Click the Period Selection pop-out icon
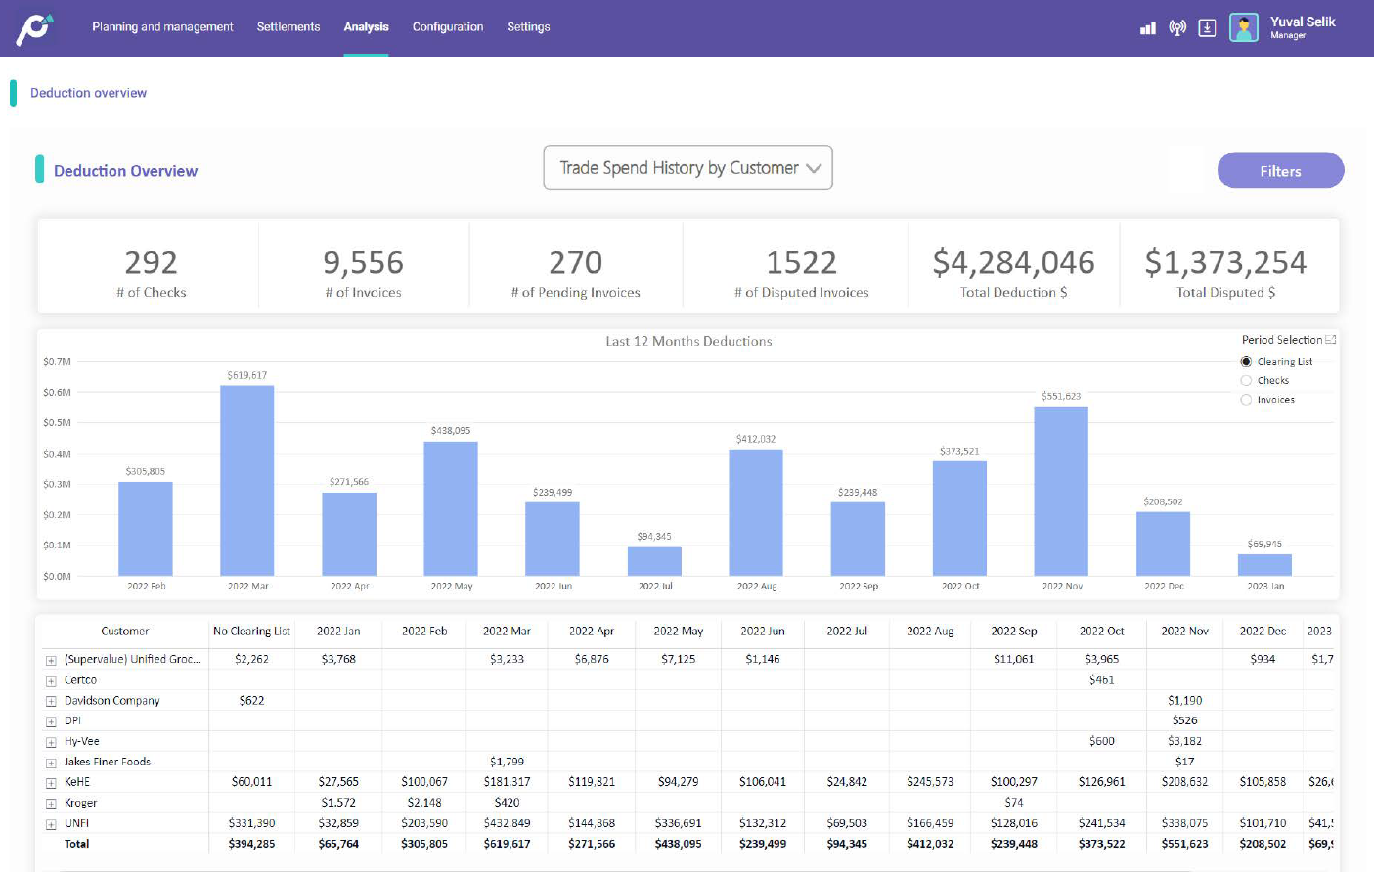 point(1329,339)
